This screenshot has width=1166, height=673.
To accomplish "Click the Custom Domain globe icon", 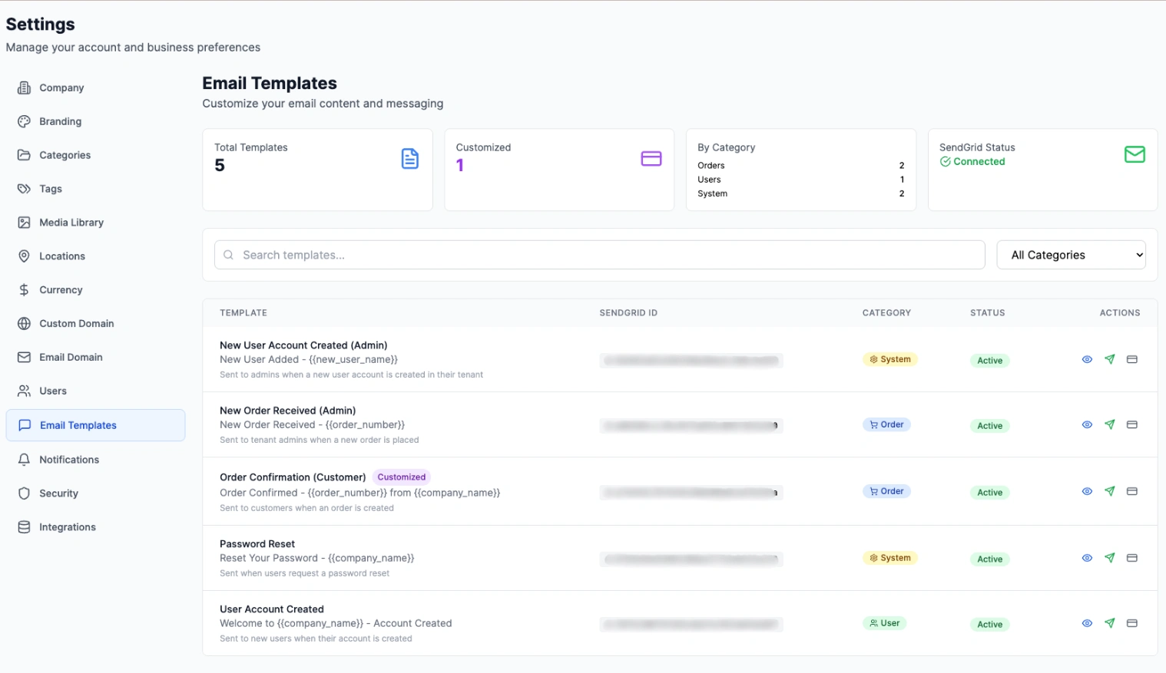I will click(25, 323).
